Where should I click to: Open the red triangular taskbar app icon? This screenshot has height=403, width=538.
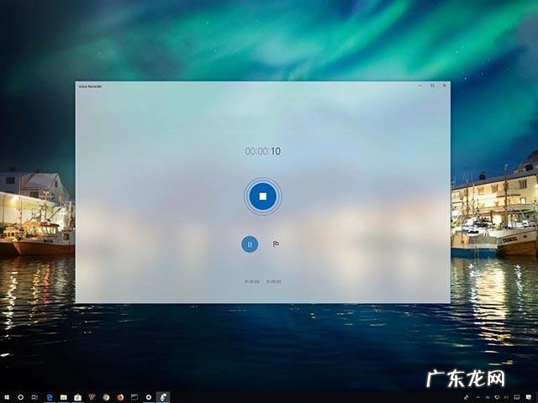[92, 397]
